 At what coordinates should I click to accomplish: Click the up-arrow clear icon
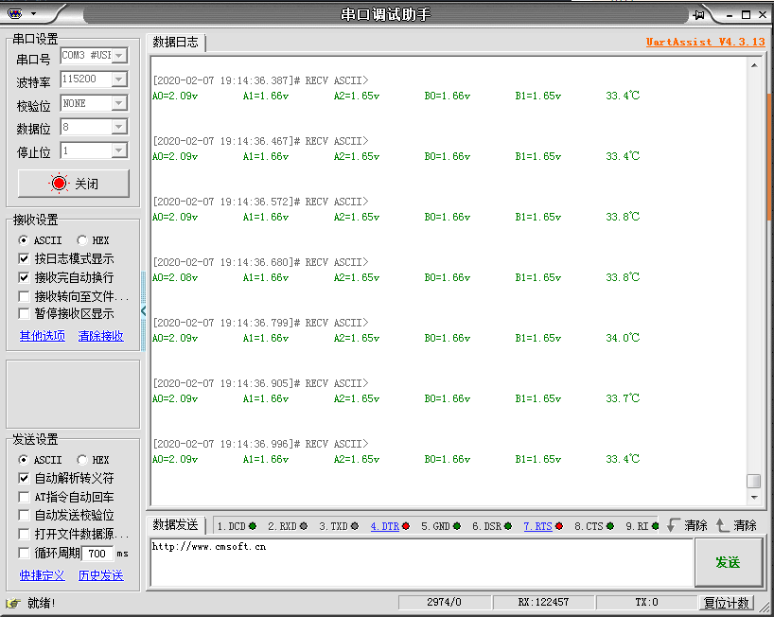(x=722, y=525)
